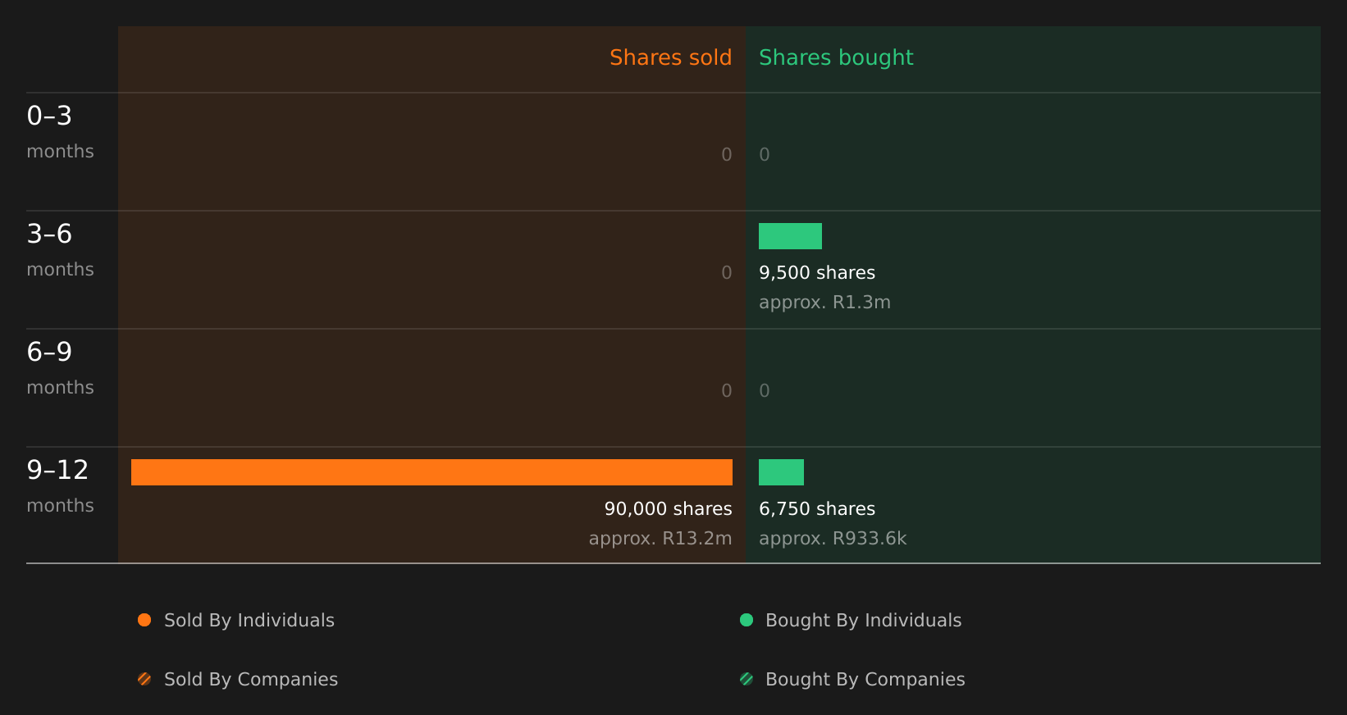1347x715 pixels.
Task: Select the Bought By Individuals legend label
Action: click(x=863, y=621)
